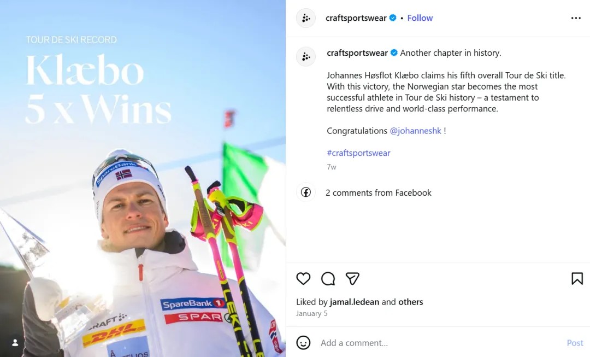The image size is (590, 357).
Task: Click the craftsportswear avatar beside the caption
Action: (306, 56)
